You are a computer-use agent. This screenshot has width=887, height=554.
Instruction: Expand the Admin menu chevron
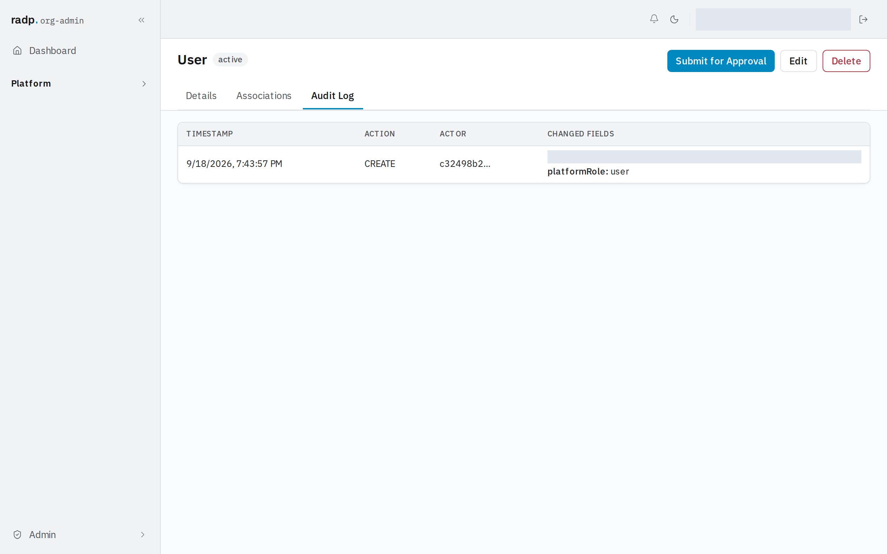[x=143, y=535]
